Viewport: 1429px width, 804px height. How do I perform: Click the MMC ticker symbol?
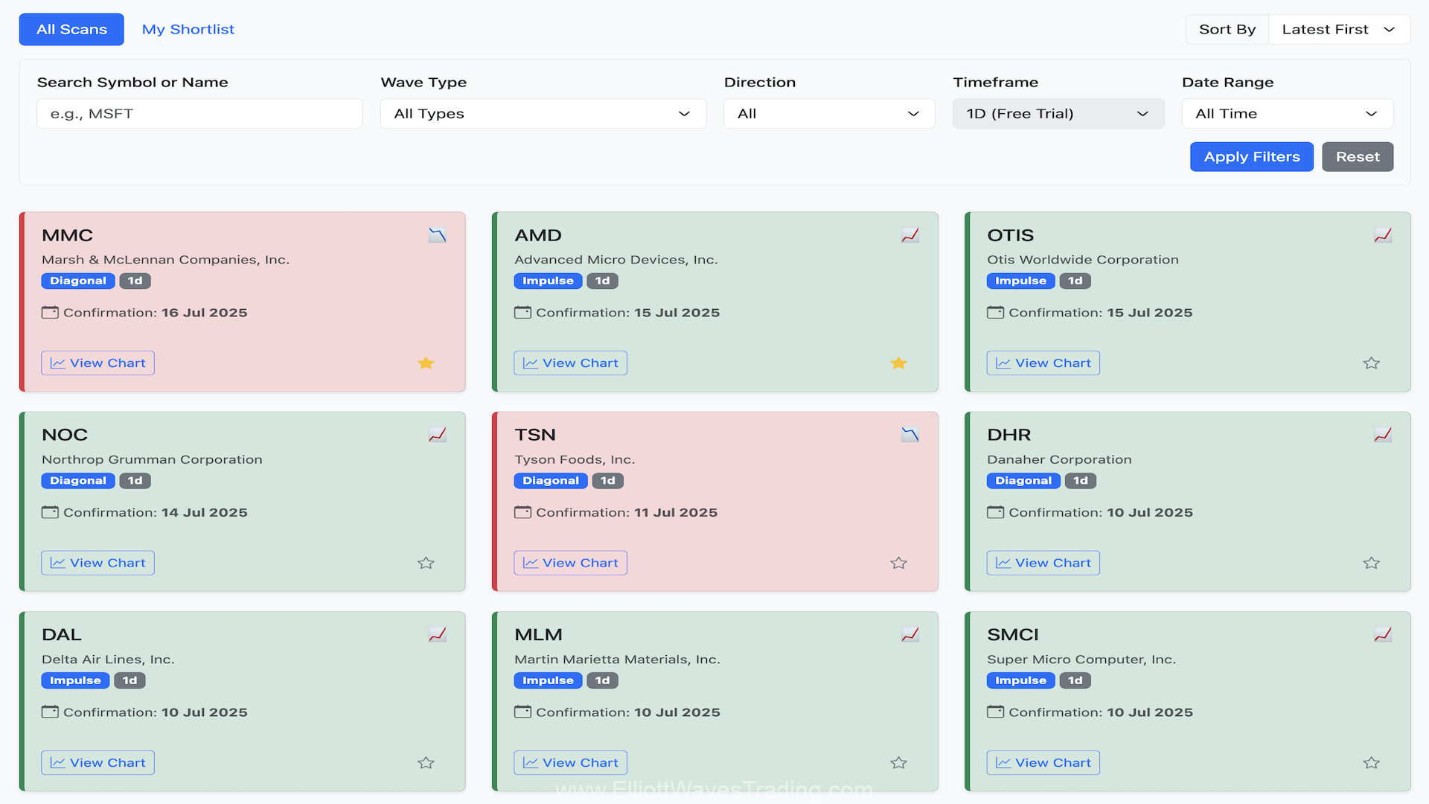click(x=67, y=235)
